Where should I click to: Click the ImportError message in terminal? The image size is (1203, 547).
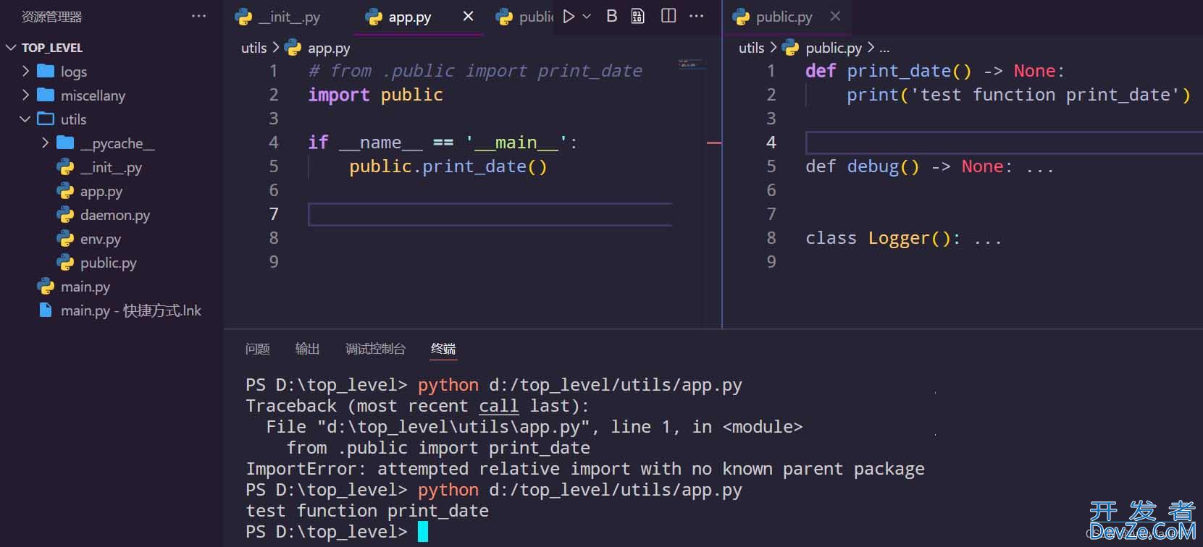tap(584, 469)
